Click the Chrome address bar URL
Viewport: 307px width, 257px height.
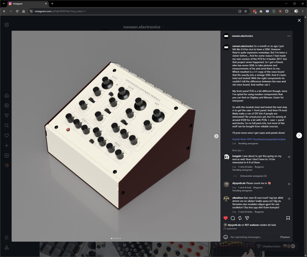point(60,11)
